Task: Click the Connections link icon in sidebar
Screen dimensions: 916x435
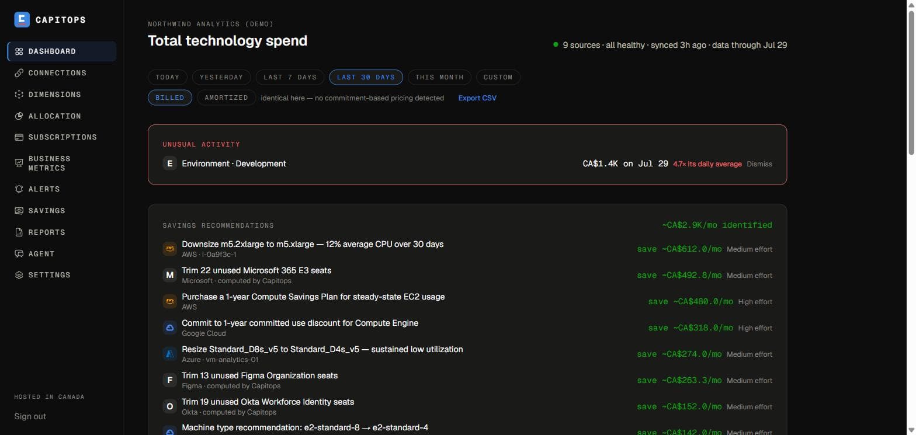Action: [x=19, y=73]
